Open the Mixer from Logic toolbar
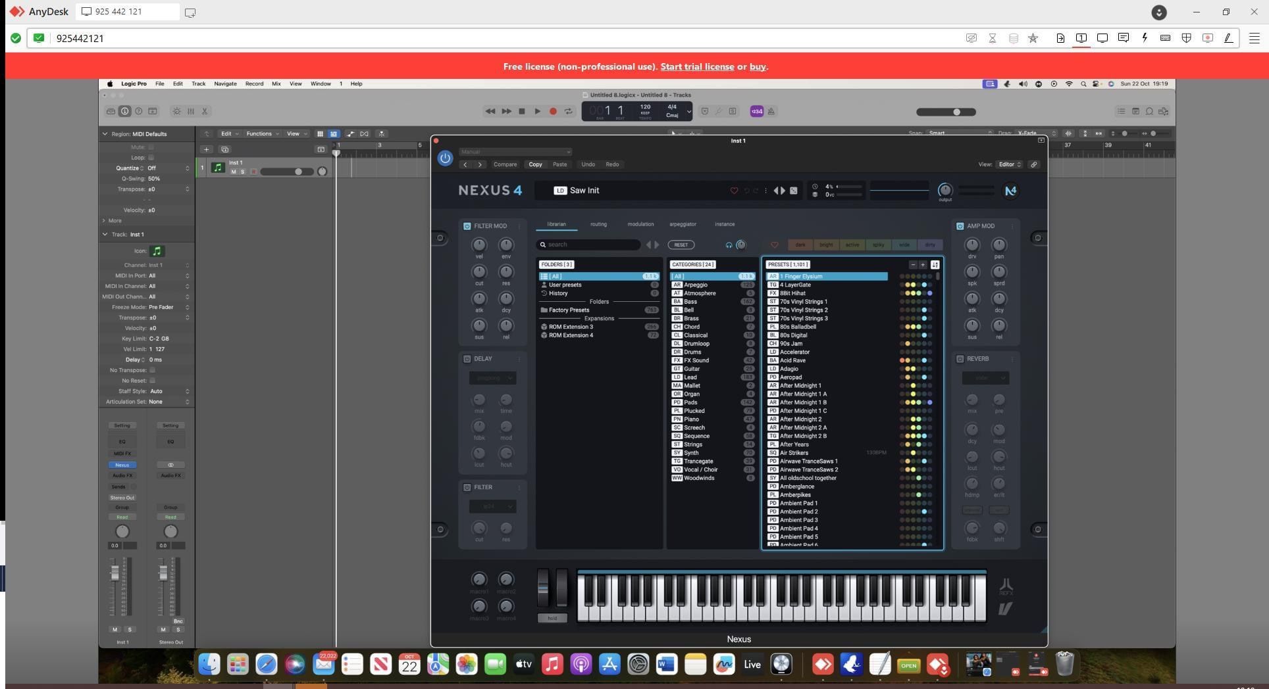 [x=191, y=112]
